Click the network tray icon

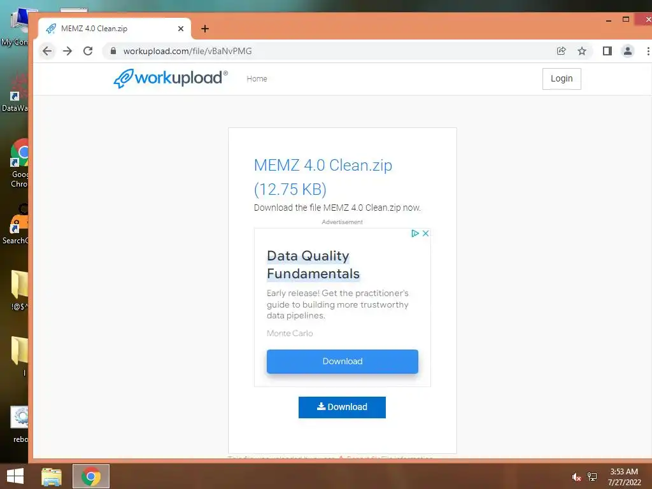coord(592,476)
